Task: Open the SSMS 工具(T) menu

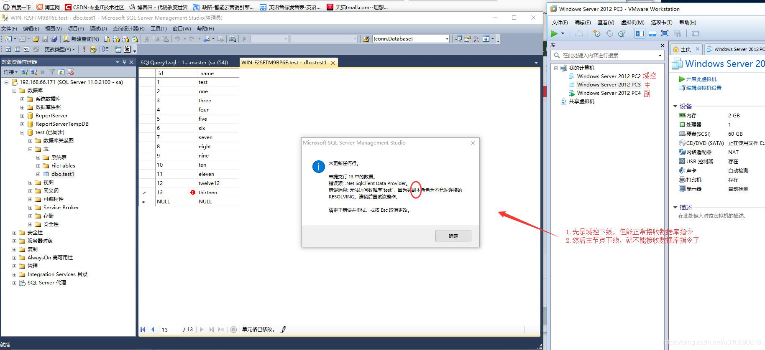Action: pos(159,29)
